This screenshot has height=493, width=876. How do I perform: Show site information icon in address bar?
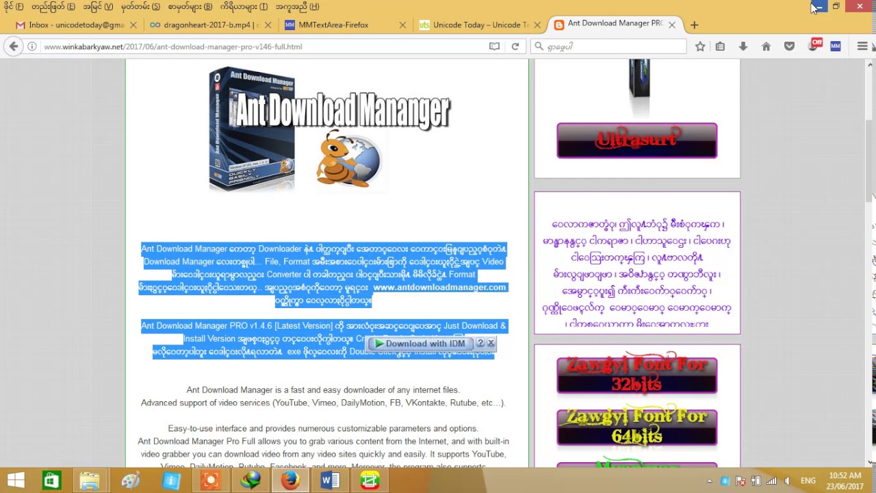pos(31,47)
